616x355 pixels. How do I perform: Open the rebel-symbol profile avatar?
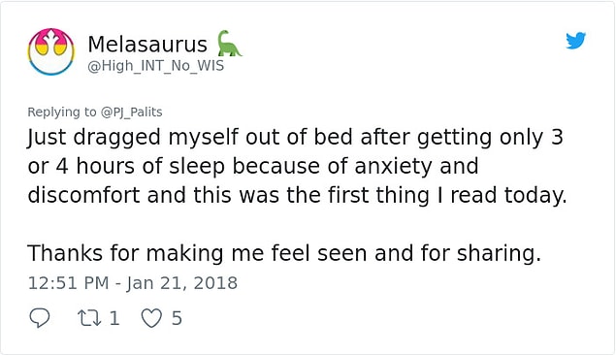[x=51, y=51]
